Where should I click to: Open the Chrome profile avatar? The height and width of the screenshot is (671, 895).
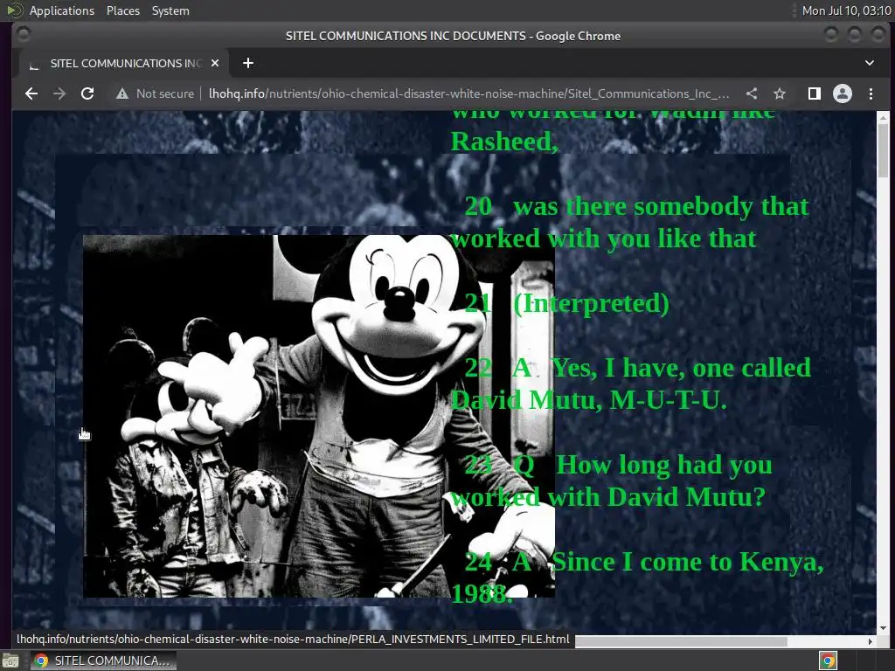coord(842,93)
